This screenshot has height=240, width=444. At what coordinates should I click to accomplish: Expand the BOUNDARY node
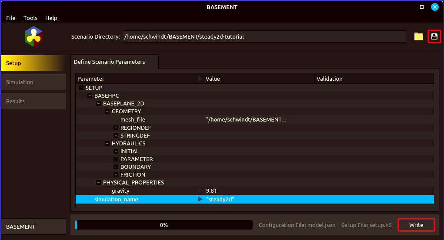tap(116, 167)
